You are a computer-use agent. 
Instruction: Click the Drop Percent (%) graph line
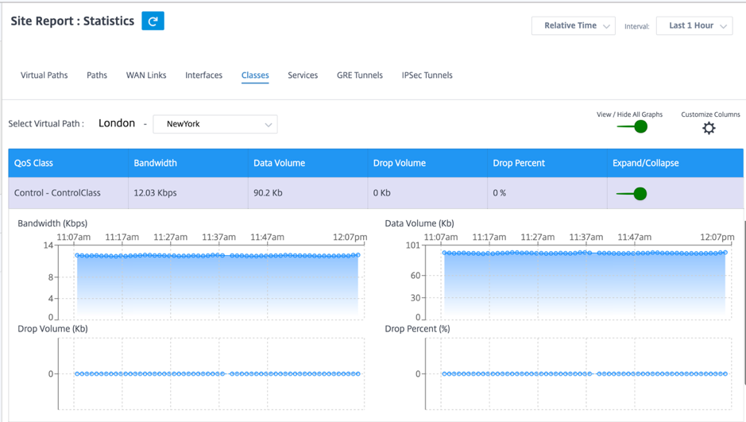[x=585, y=374]
